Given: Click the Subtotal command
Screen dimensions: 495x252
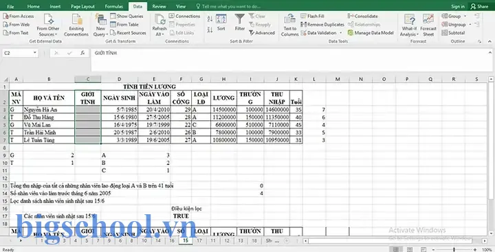Looking at the screenshot, I should (x=453, y=32).
